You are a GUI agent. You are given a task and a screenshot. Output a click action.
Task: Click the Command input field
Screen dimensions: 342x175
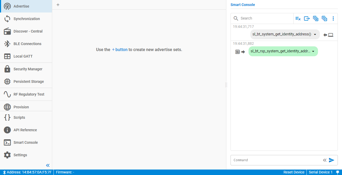click(277, 160)
